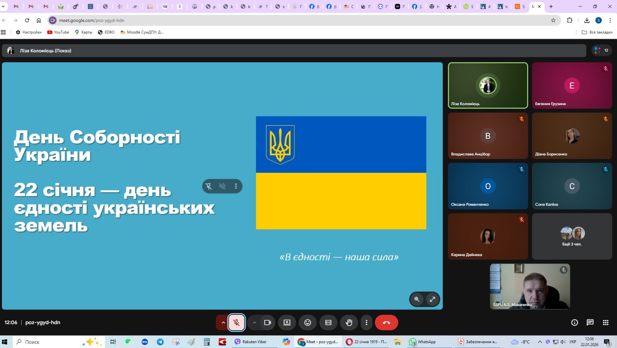The image size is (617, 348).
Task: Expand video settings arrow beside camera
Action: pos(254,323)
